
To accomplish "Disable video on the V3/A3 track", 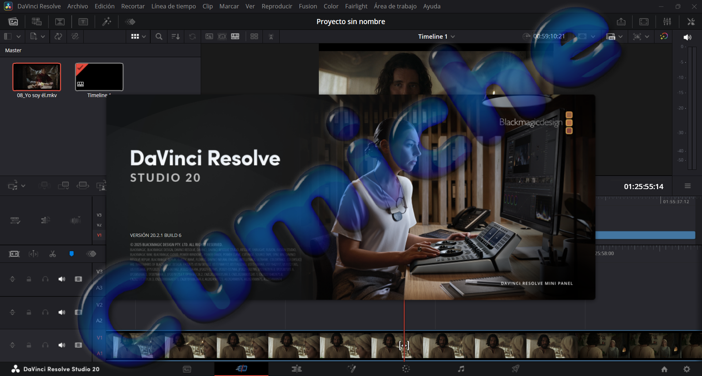I will click(x=78, y=279).
